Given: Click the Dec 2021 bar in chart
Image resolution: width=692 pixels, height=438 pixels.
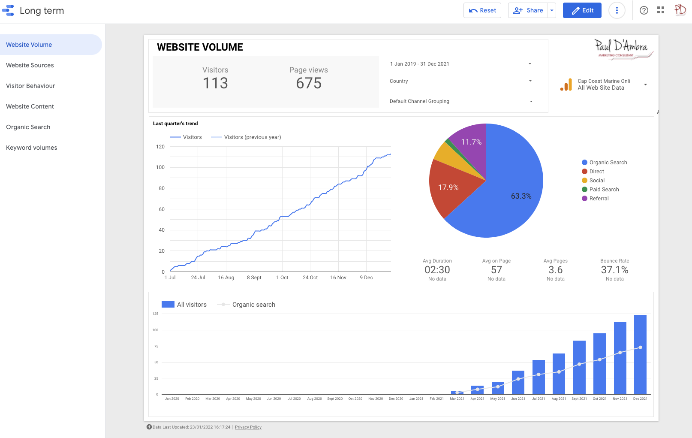Looking at the screenshot, I should click(x=640, y=354).
